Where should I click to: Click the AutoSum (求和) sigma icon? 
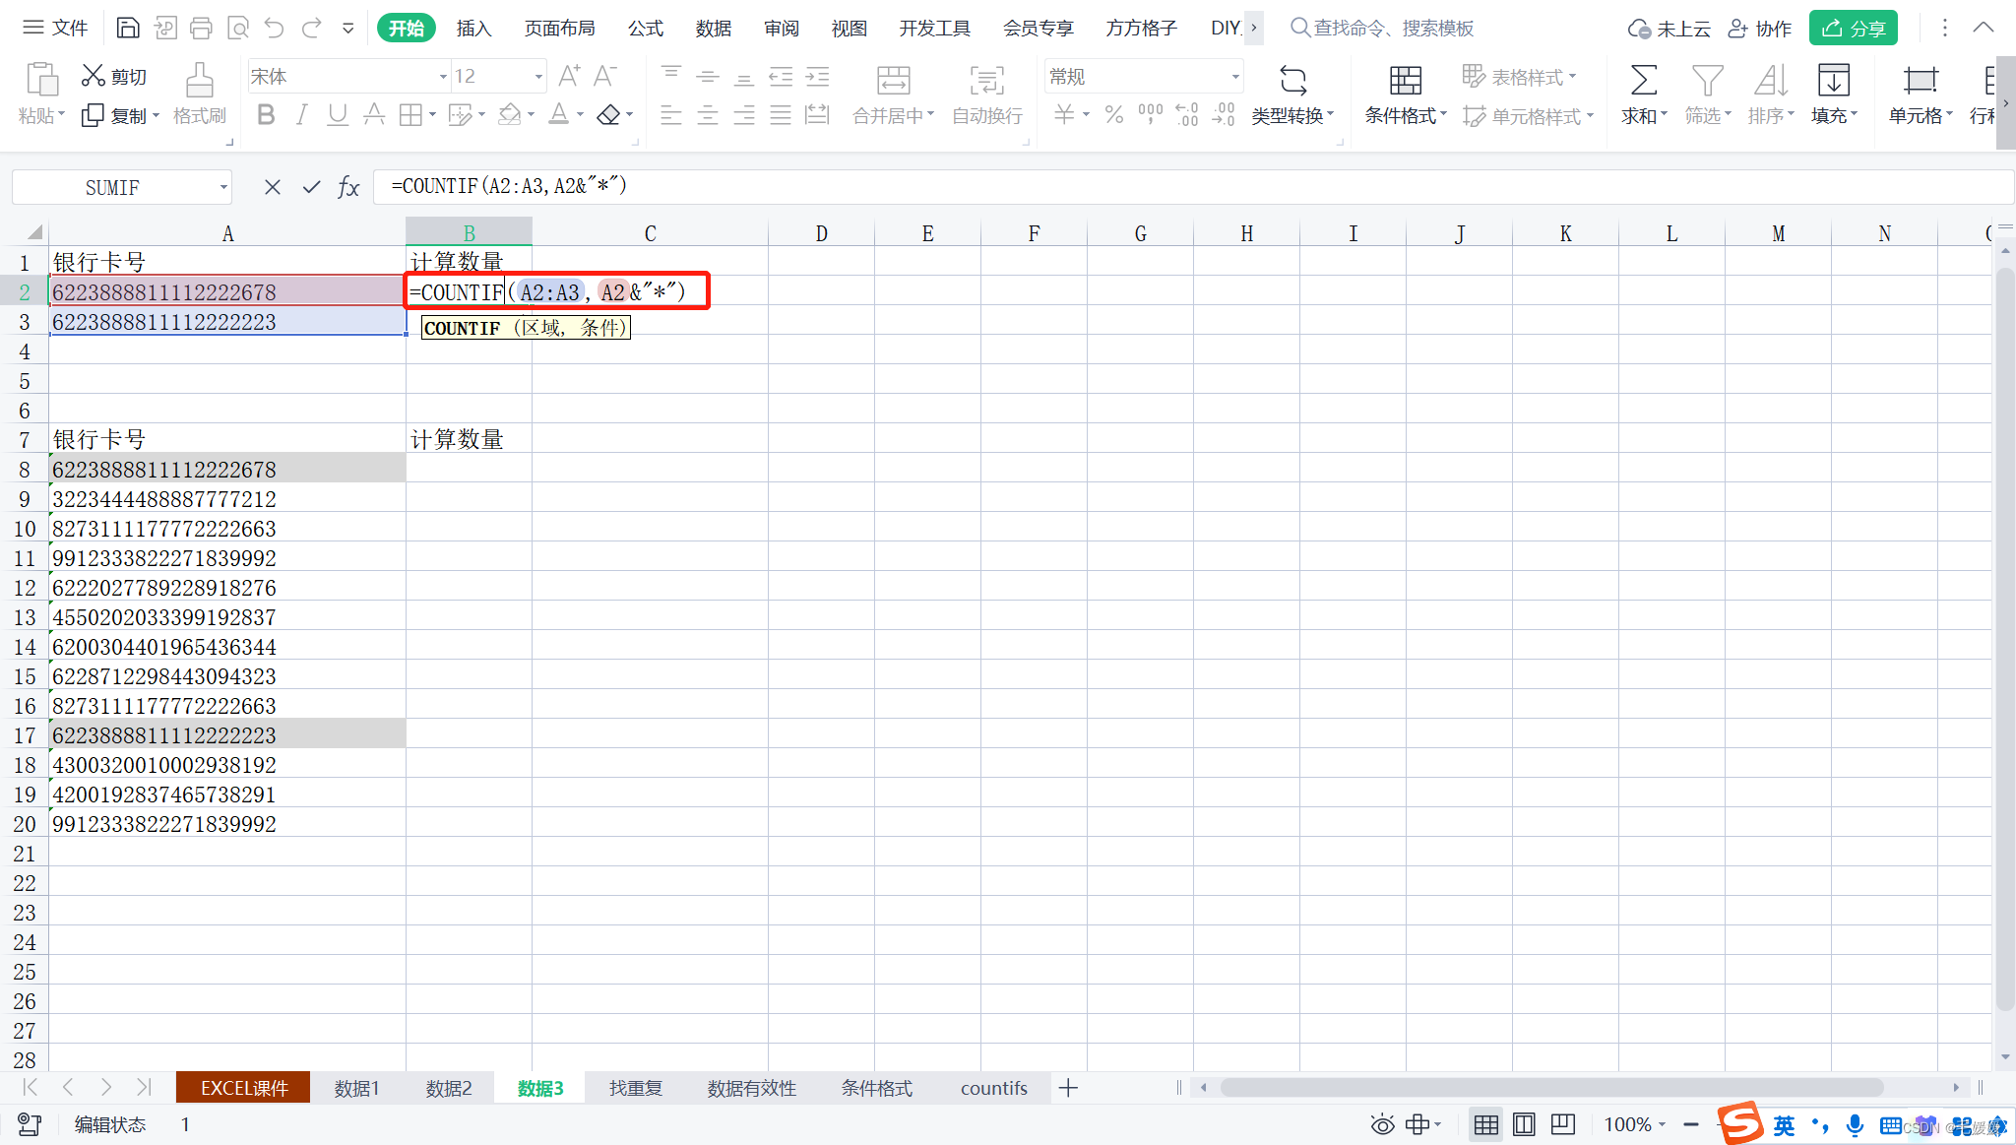[x=1643, y=80]
